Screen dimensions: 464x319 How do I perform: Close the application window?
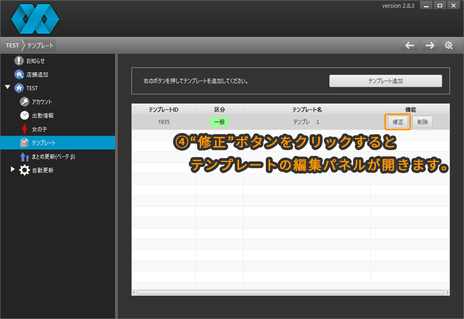point(453,5)
